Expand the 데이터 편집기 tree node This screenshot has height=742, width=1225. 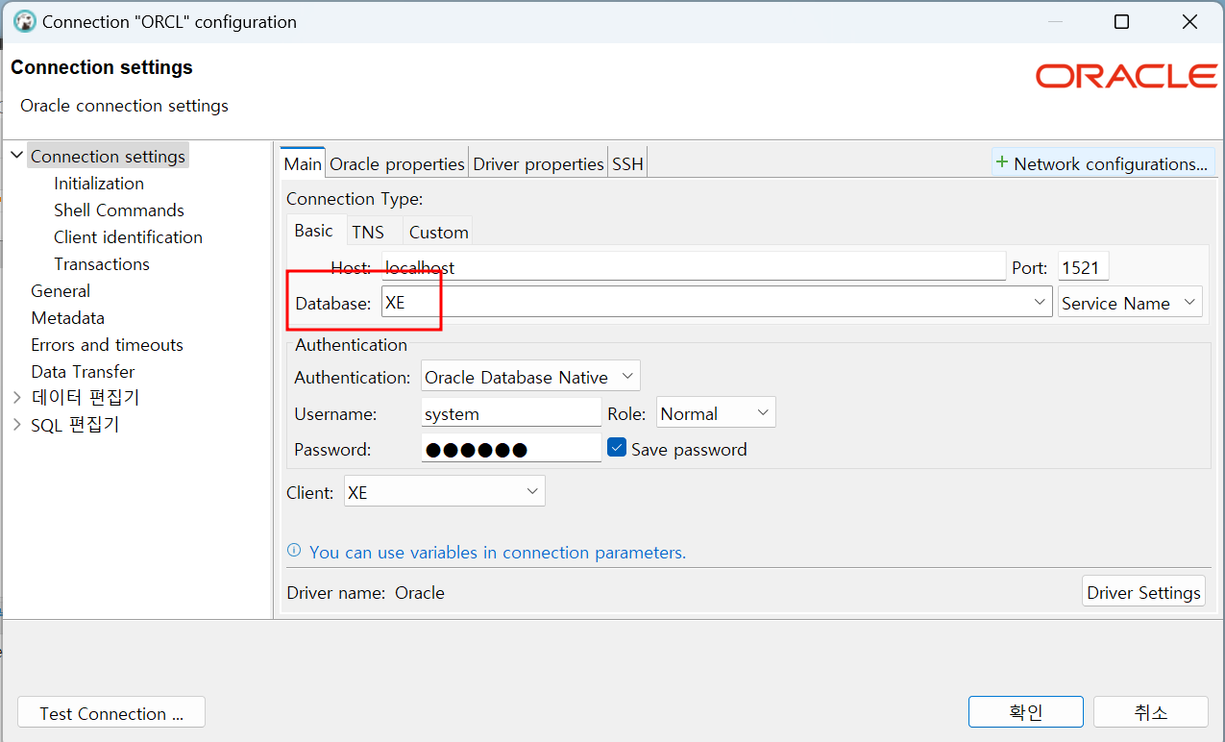tap(17, 397)
